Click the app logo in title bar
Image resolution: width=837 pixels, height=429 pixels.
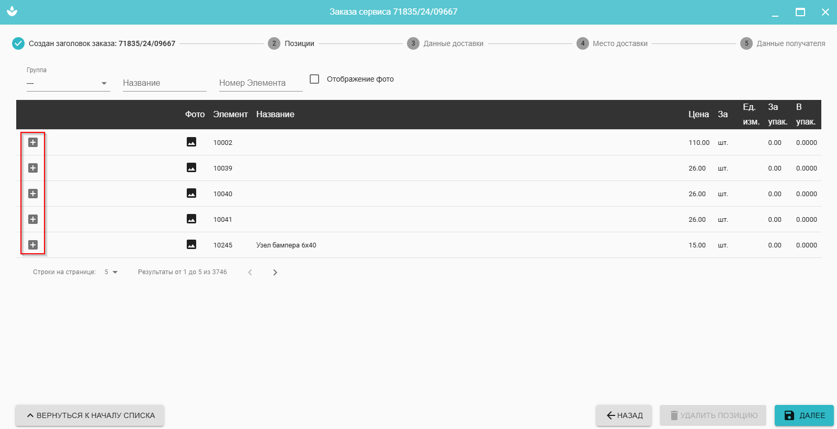click(x=12, y=12)
